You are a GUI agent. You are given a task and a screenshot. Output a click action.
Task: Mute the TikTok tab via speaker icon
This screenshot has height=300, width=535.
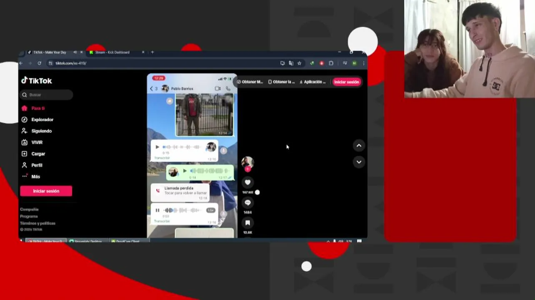[75, 52]
